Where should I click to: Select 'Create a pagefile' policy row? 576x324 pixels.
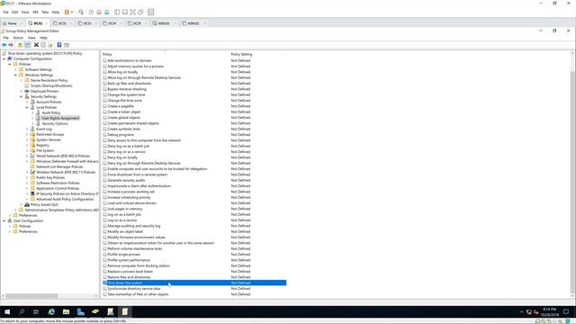click(121, 106)
